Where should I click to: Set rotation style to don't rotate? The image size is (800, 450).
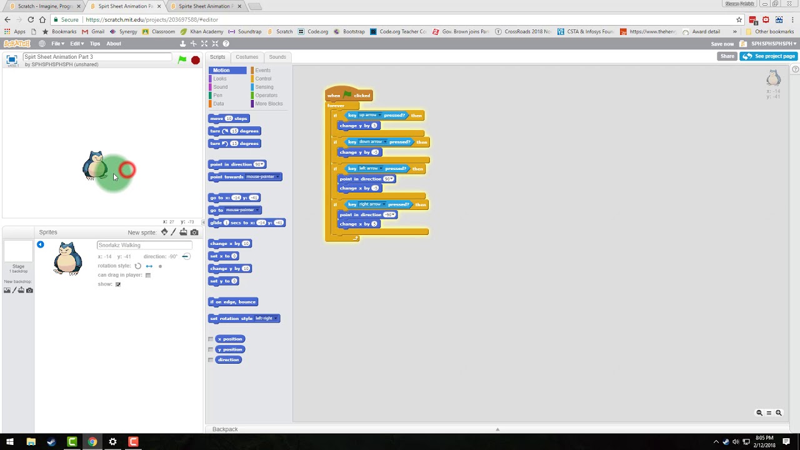160,266
